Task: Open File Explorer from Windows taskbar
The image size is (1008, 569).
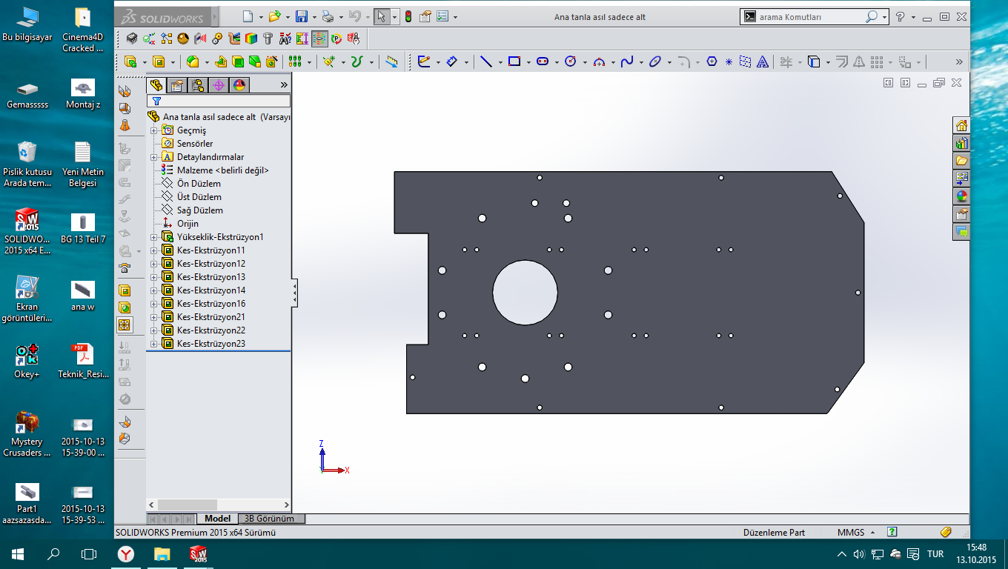Action: tap(162, 553)
